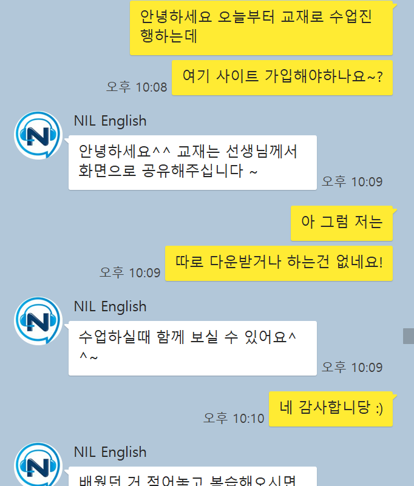Click the top NIL English profile avatar
414x486 pixels.
click(38, 135)
